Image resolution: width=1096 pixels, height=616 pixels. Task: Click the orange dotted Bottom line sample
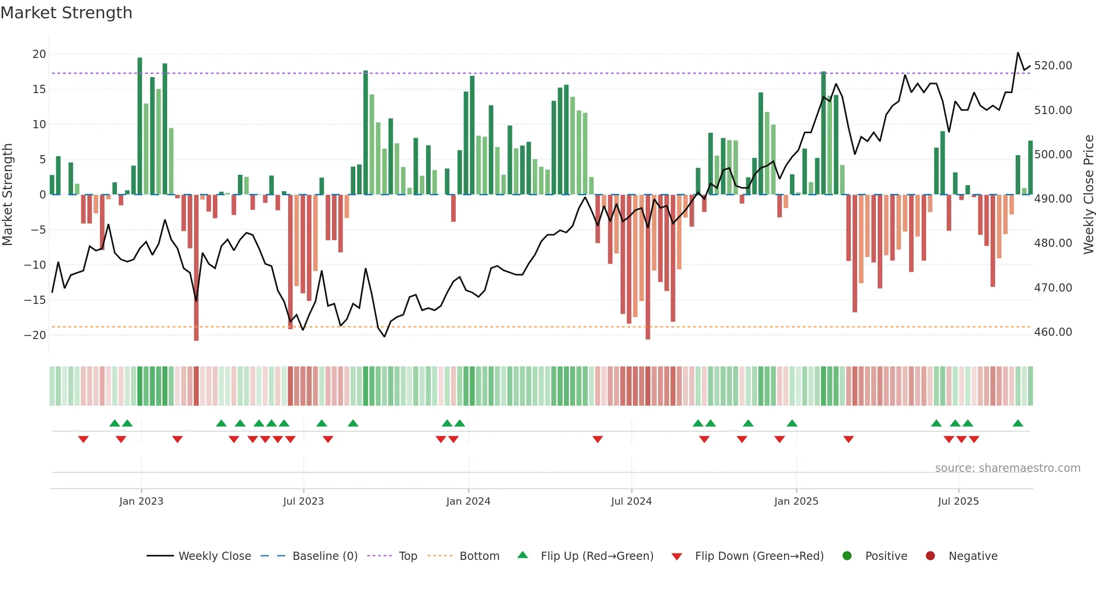(x=440, y=556)
